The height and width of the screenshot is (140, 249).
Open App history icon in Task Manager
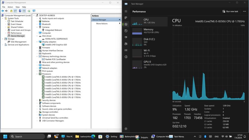pos(126,31)
